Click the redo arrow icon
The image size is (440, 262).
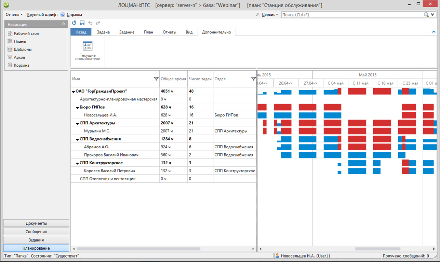(98, 23)
